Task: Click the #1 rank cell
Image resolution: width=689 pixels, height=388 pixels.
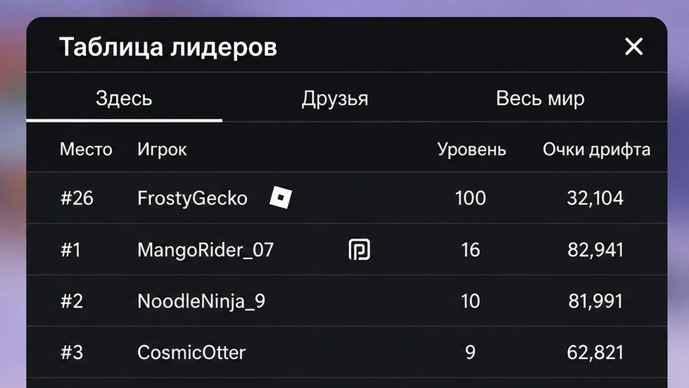Action: (x=71, y=250)
